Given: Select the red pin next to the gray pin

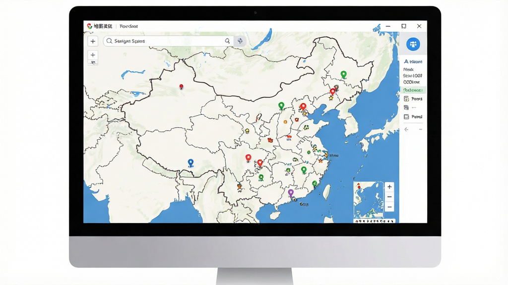Looking at the screenshot, I should (x=332, y=92).
